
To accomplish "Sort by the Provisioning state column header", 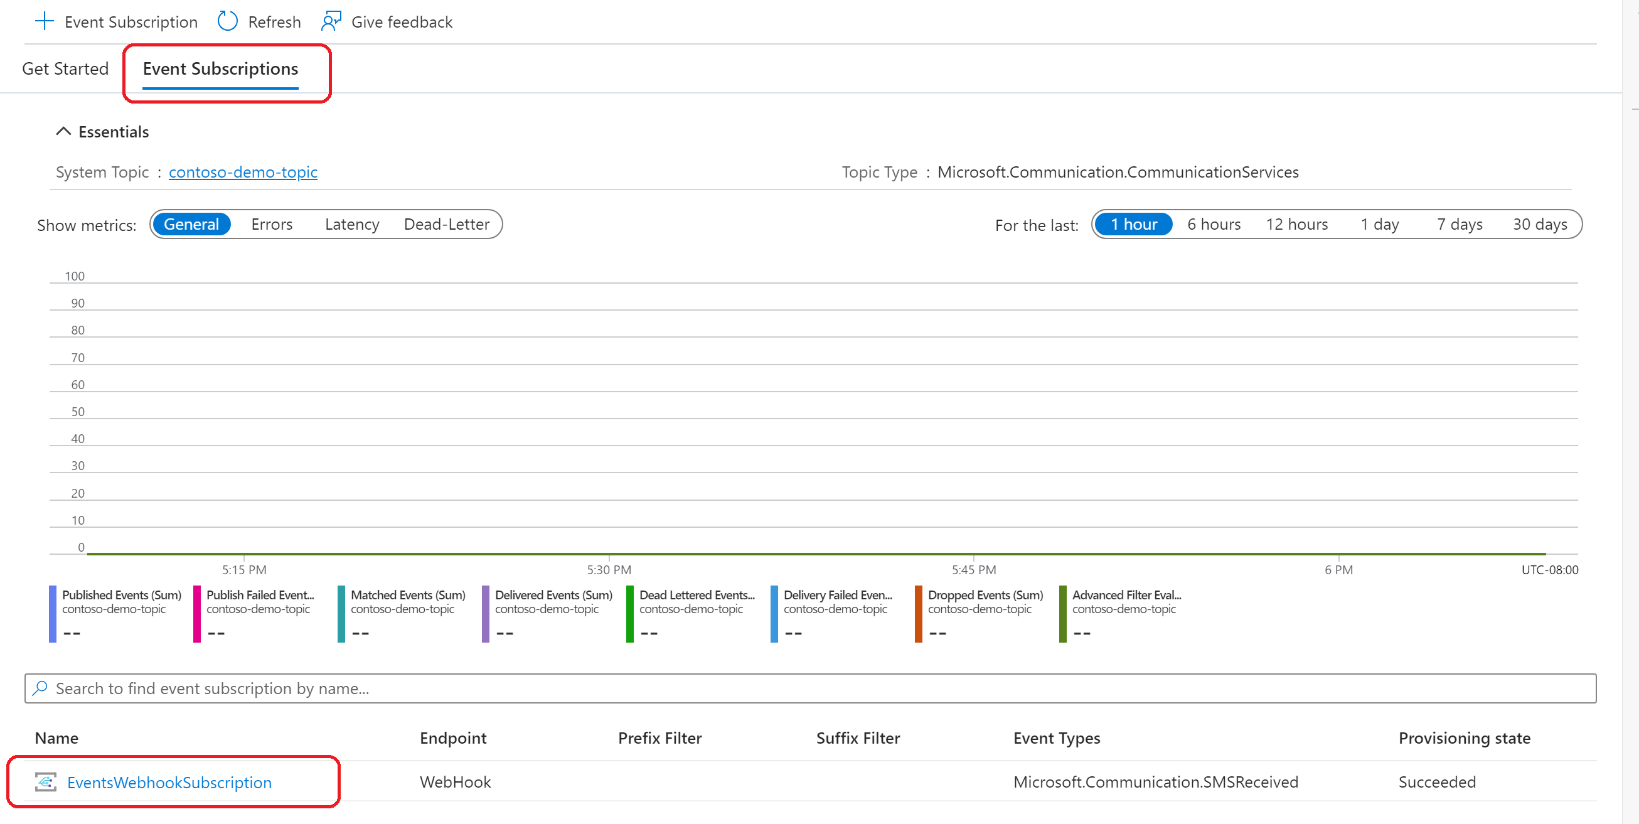I will click(1464, 738).
